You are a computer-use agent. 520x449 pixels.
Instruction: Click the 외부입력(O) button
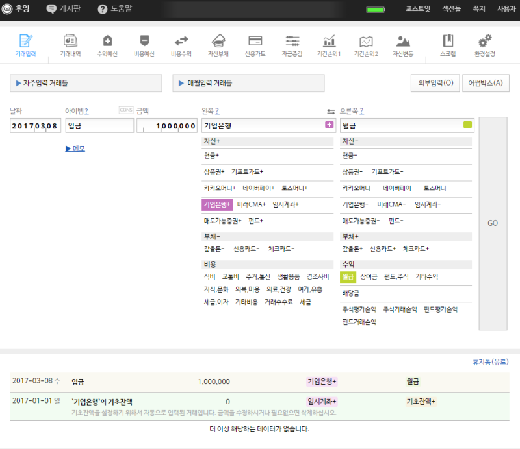point(435,83)
